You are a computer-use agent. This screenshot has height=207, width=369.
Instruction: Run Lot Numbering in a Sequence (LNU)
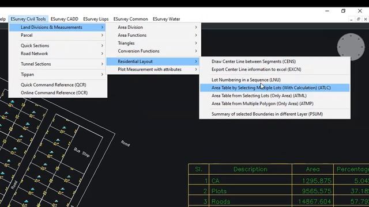pos(274,80)
